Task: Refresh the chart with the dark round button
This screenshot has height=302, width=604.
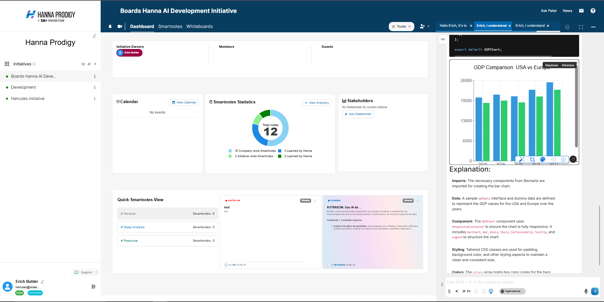Action: pyautogui.click(x=573, y=159)
